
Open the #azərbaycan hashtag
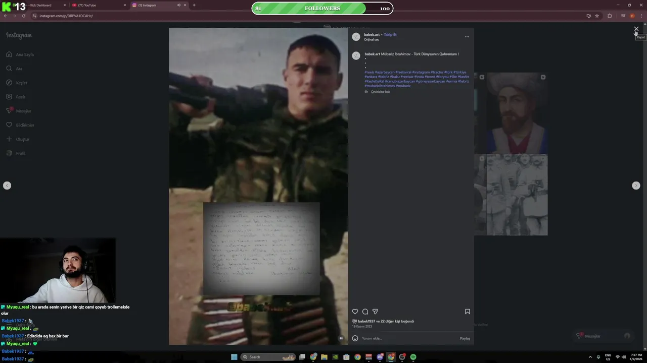pyautogui.click(x=385, y=72)
